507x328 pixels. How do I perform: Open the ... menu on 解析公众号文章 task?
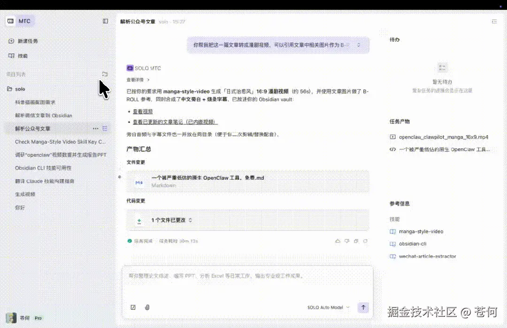pyautogui.click(x=95, y=128)
